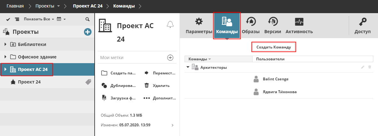Open the Параметры gear tab
The image size is (378, 136).
(199, 26)
